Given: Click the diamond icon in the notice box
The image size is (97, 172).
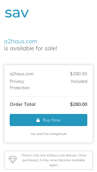Looking at the screenshot, I should (x=13, y=160).
